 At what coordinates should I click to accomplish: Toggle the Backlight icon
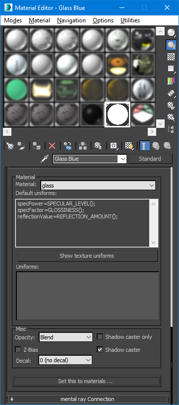pos(171,45)
